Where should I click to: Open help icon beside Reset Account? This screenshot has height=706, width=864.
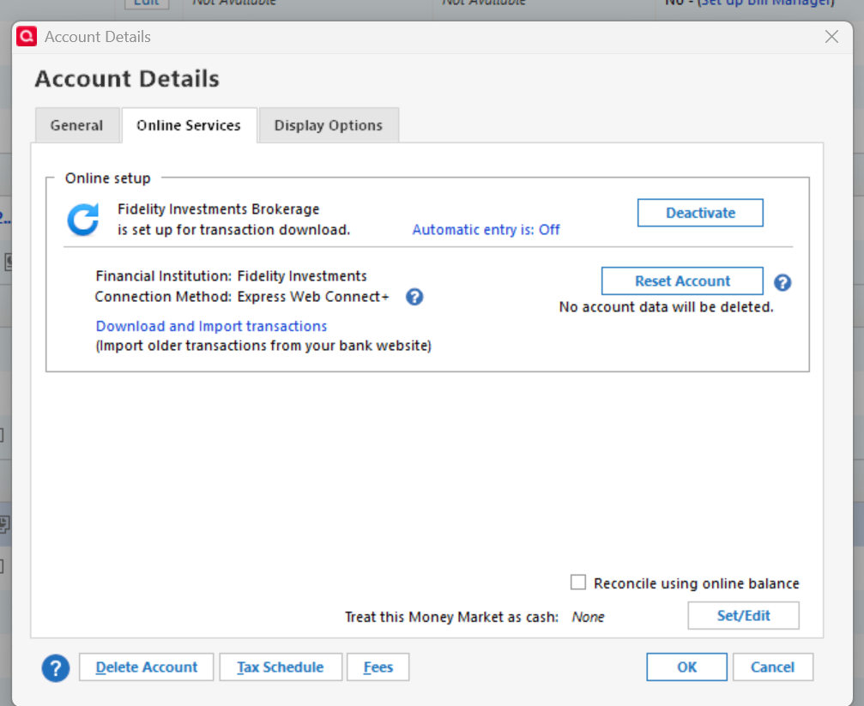pos(782,283)
